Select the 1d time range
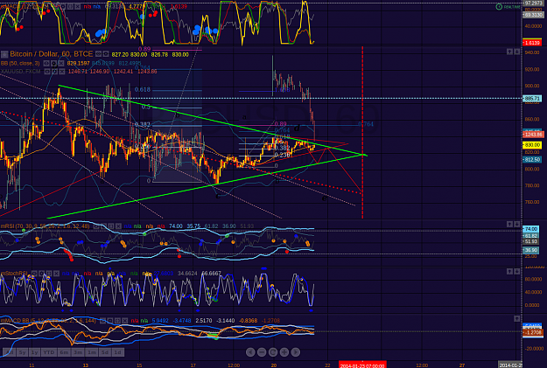The width and height of the screenshot is (547, 368). tap(117, 352)
